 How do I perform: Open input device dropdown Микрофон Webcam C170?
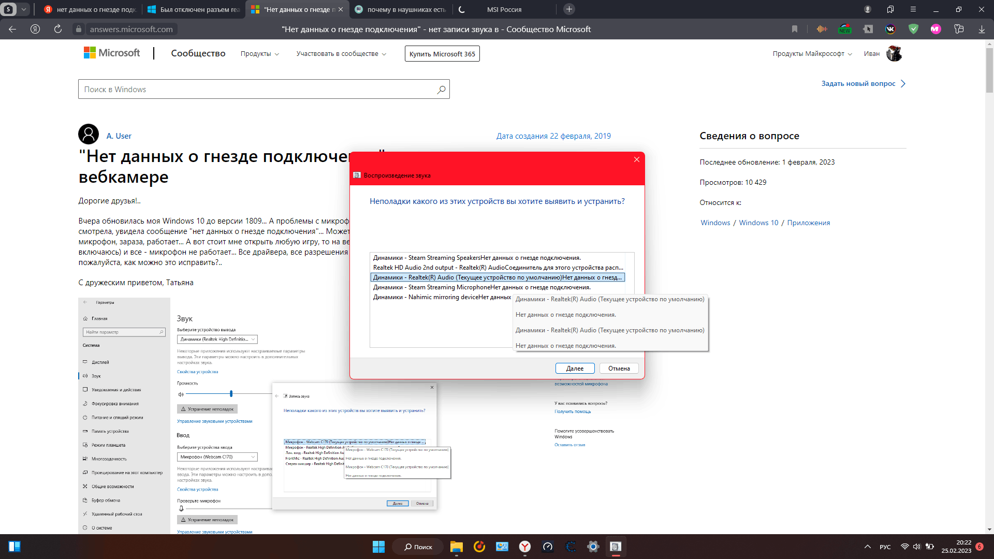(x=217, y=457)
